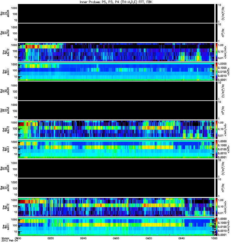Click the <|mV/m|> unit label of the tha edc12 panel

(226, 52)
